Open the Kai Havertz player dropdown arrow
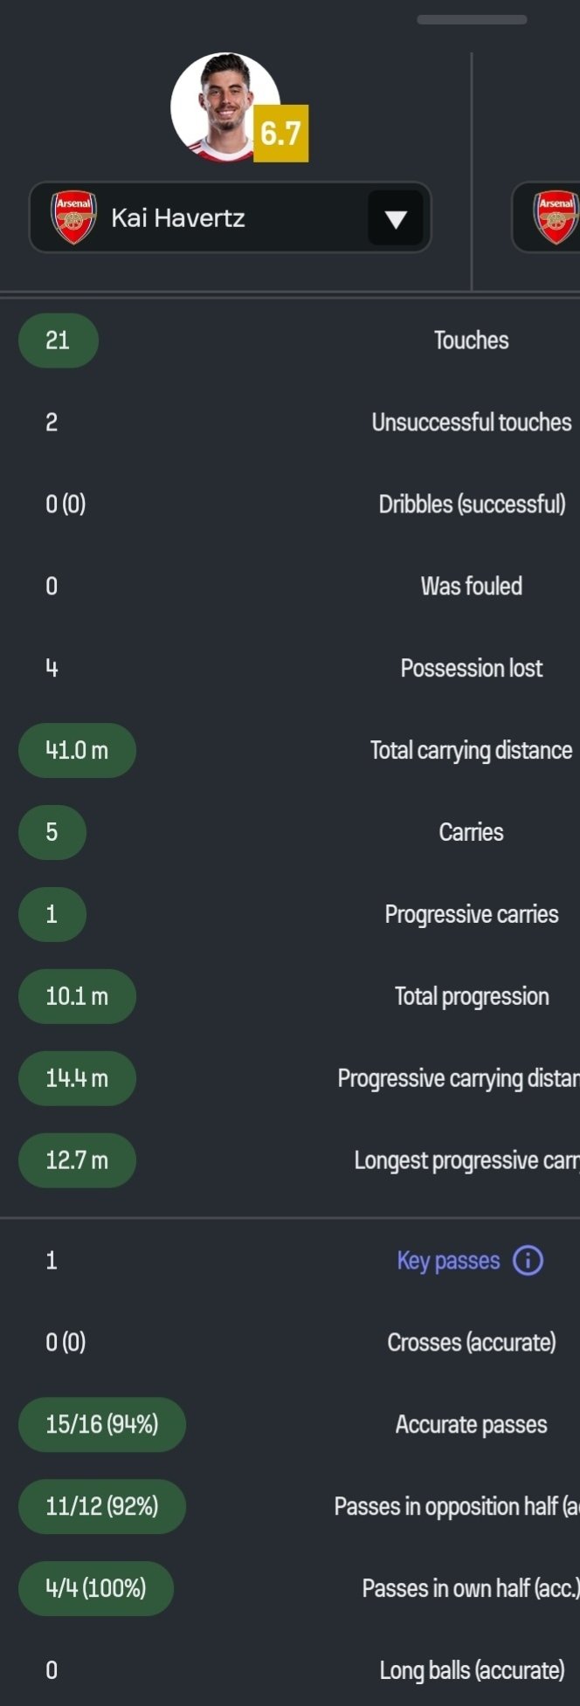 tap(396, 218)
